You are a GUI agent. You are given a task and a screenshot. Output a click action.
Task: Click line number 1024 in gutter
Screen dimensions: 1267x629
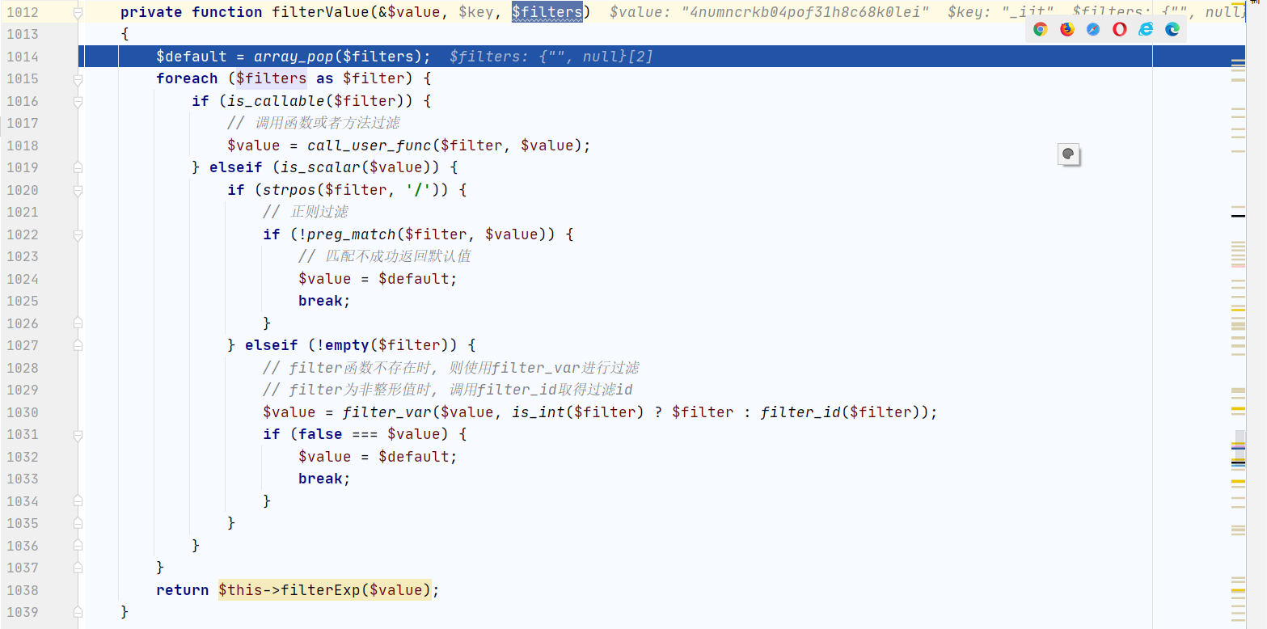coord(23,279)
